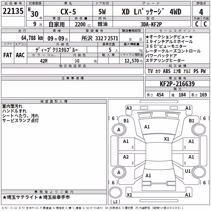Viewport: 211px width, 211px height.
Task: Select vehicle history 自家用
Action: (56, 24)
